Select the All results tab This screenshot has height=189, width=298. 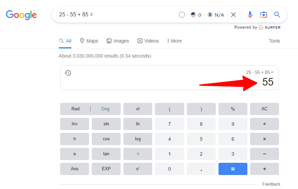[65, 41]
